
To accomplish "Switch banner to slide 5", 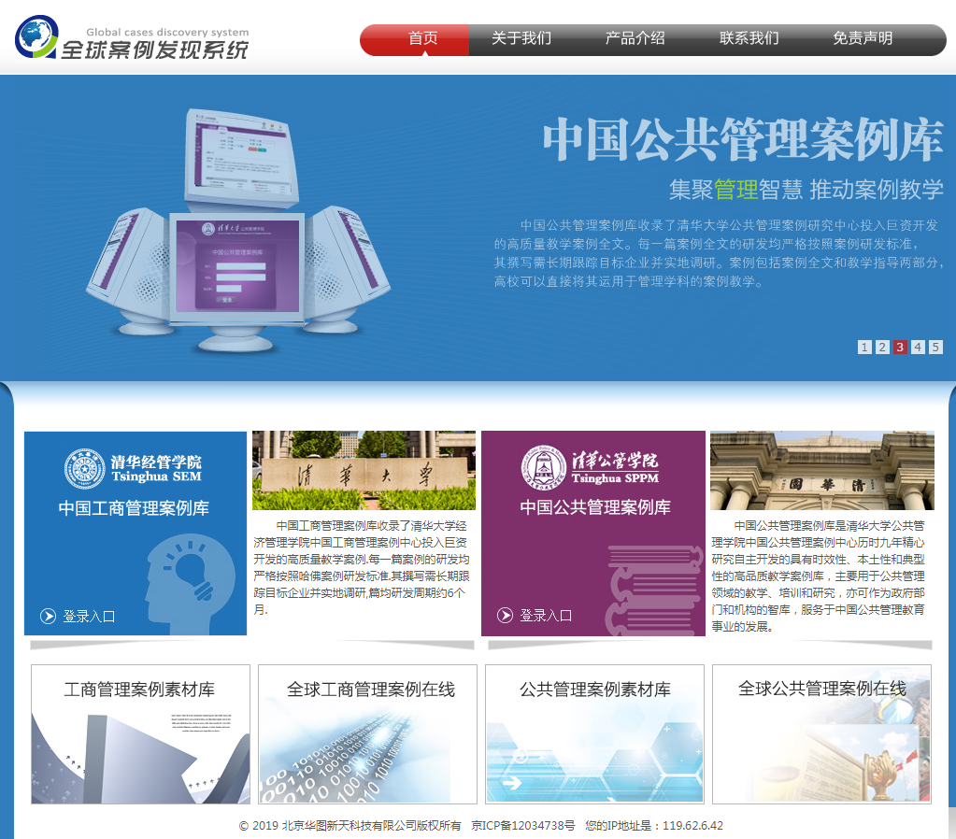I will pyautogui.click(x=935, y=347).
